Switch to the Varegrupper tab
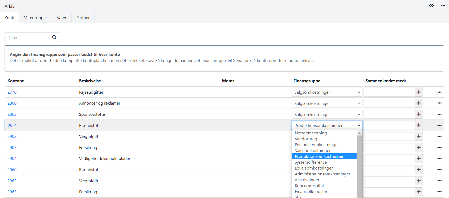 [35, 18]
